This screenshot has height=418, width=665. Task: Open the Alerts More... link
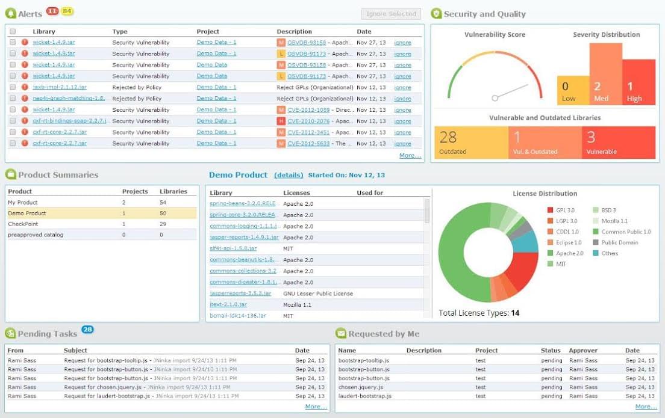[410, 155]
